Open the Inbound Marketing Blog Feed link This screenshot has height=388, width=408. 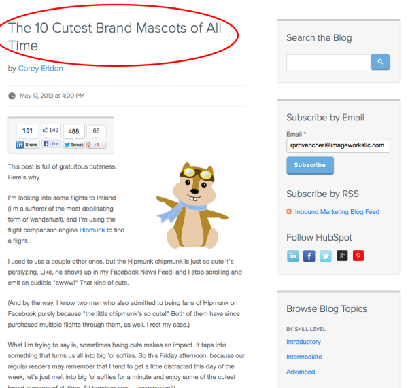click(337, 212)
